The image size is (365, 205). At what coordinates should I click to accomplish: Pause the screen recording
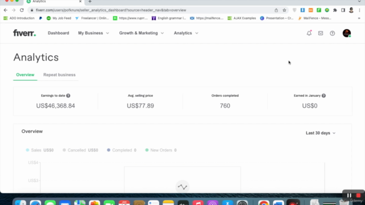pos(349,195)
